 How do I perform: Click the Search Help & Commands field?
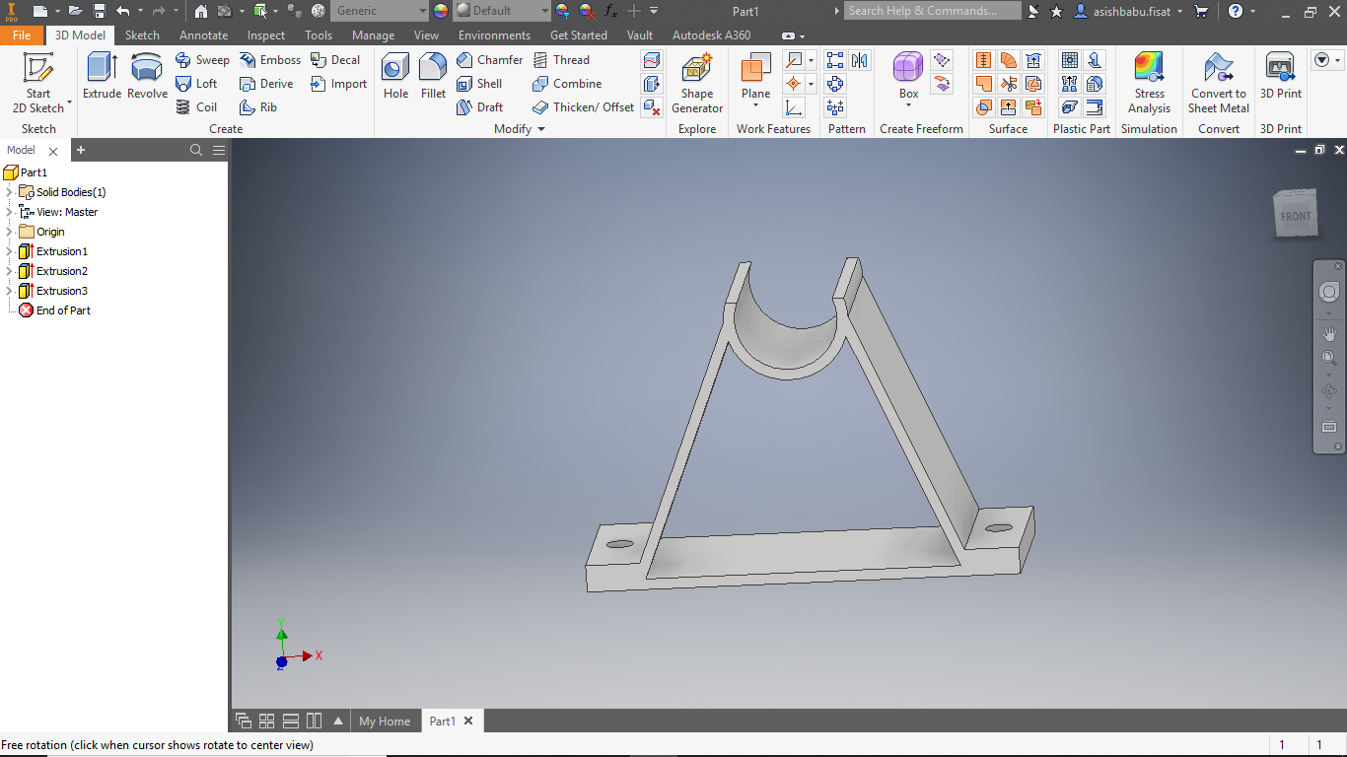coord(932,11)
